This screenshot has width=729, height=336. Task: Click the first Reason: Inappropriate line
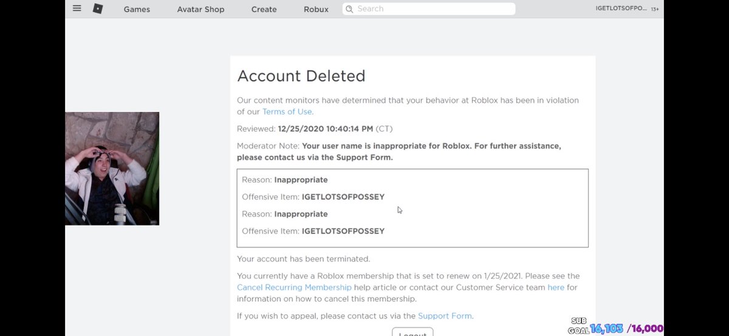click(x=284, y=180)
